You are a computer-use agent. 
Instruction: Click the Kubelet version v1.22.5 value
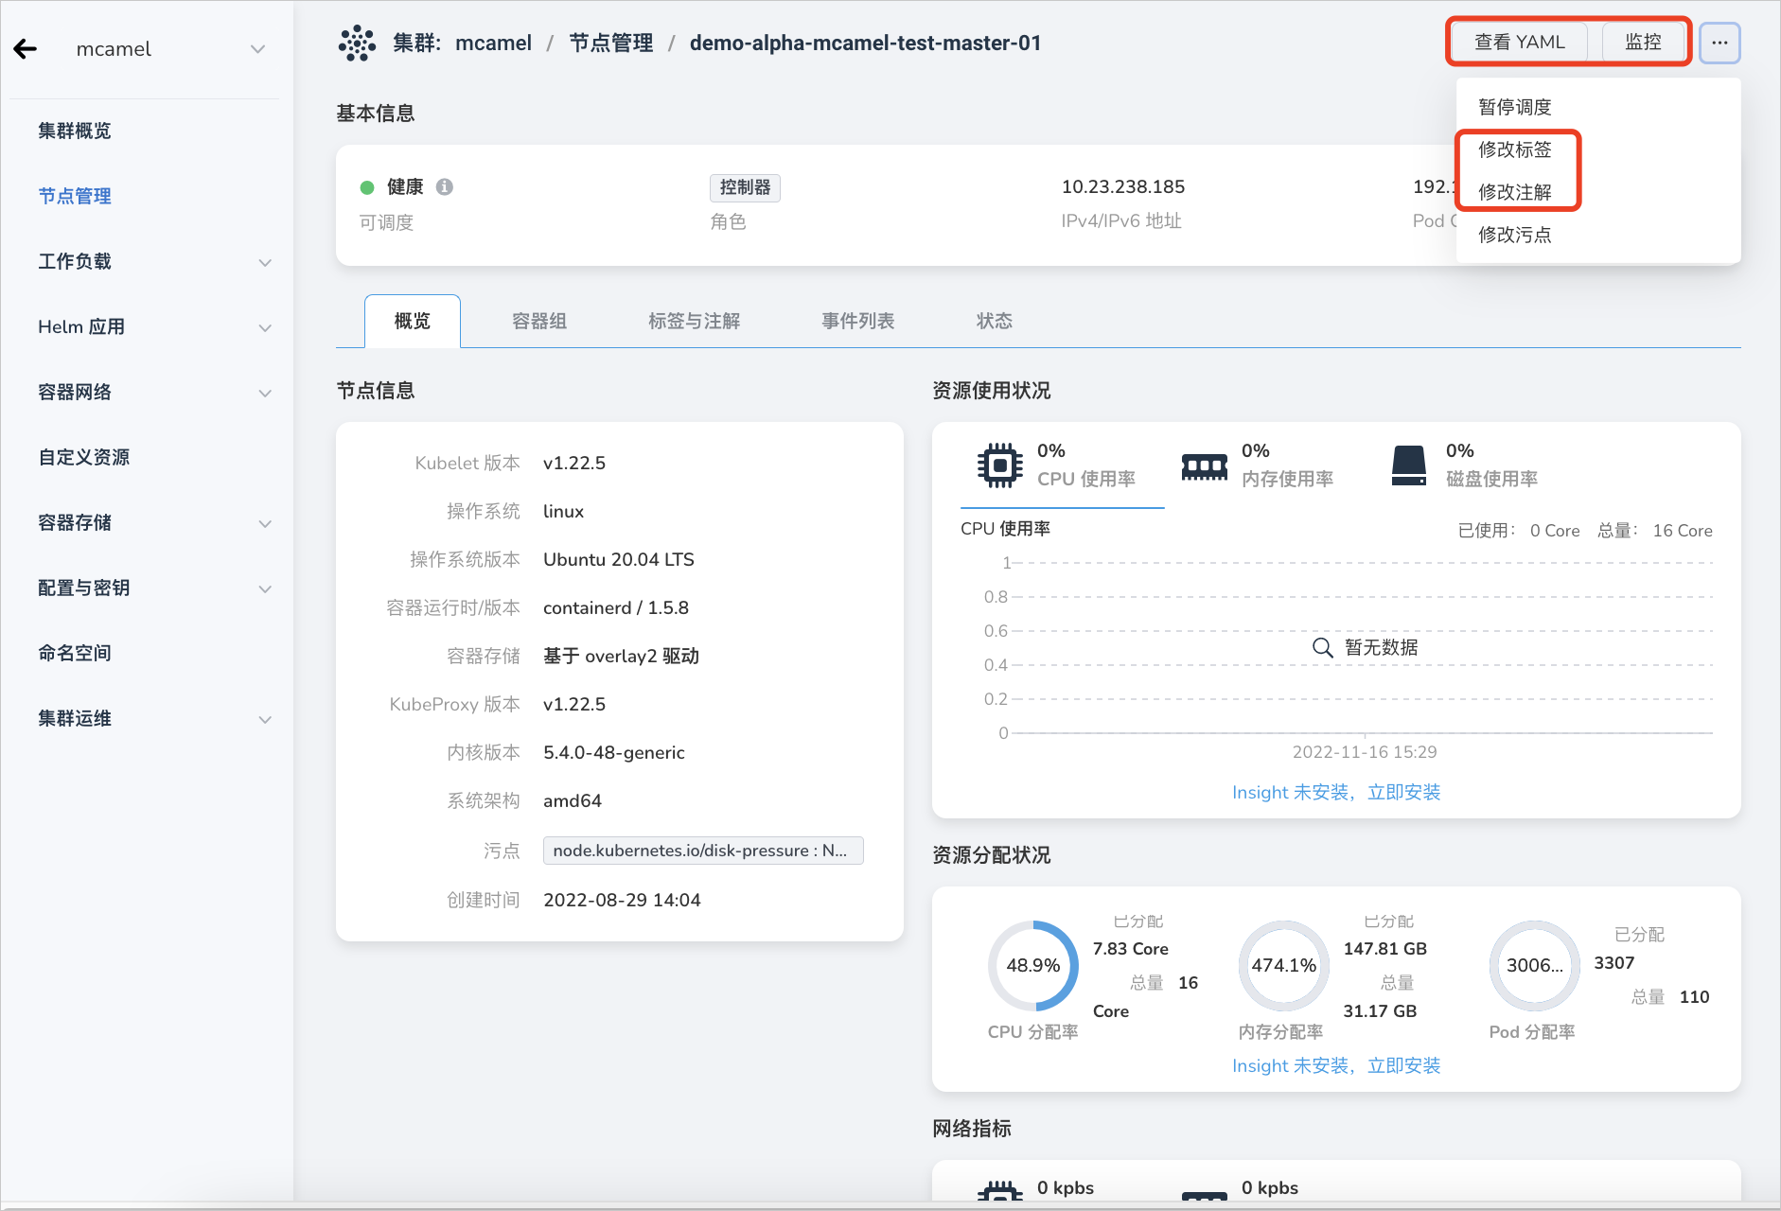pos(574,463)
